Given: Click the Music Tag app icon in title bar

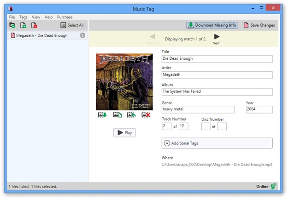Looking at the screenshot, I should click(10, 9).
